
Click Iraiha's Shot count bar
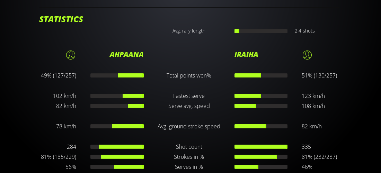[x=261, y=147]
